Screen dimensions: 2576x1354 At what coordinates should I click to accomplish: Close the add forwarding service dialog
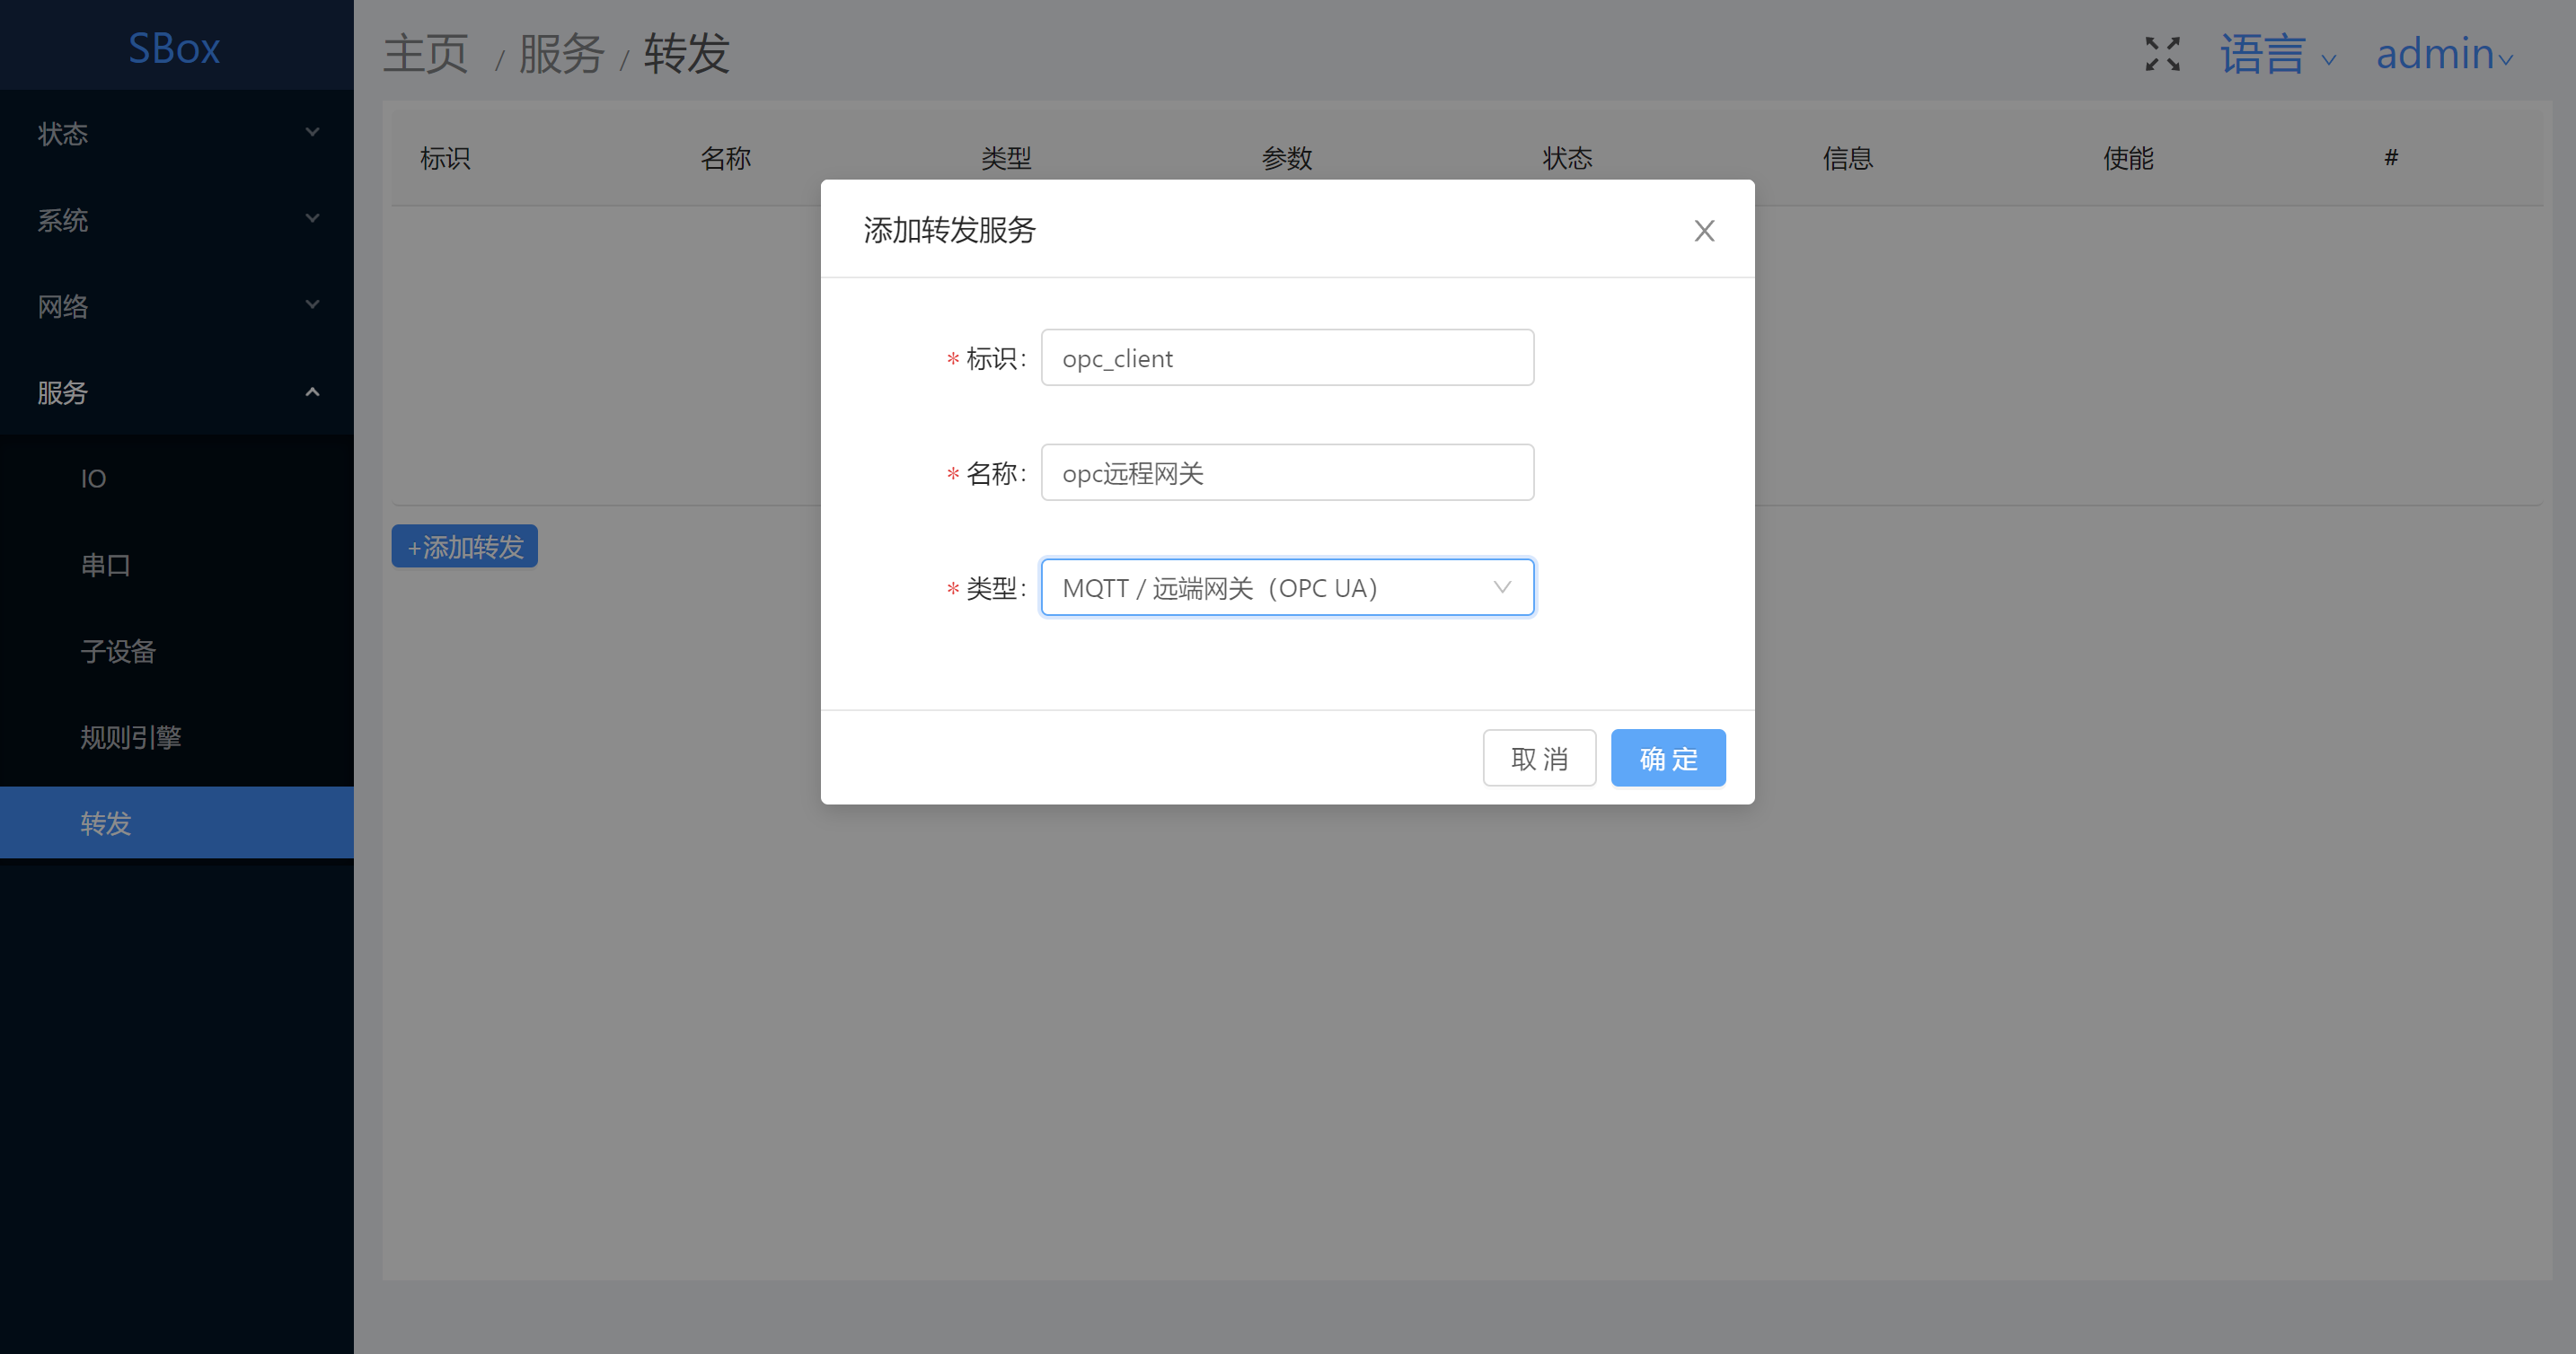coord(1704,231)
